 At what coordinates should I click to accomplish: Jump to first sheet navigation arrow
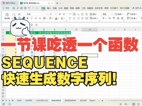click(3, 101)
